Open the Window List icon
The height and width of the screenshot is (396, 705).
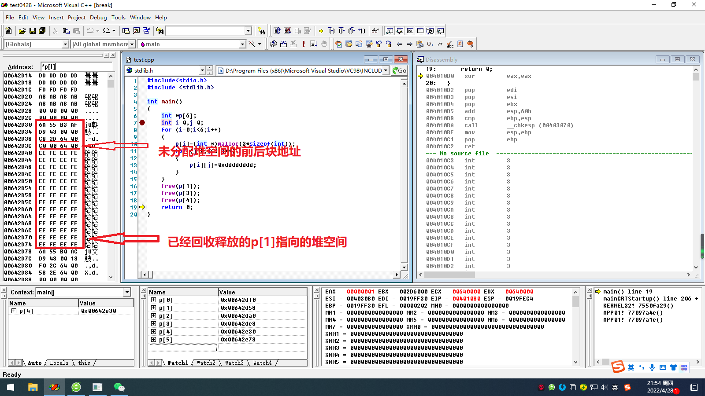pyautogui.click(x=146, y=31)
